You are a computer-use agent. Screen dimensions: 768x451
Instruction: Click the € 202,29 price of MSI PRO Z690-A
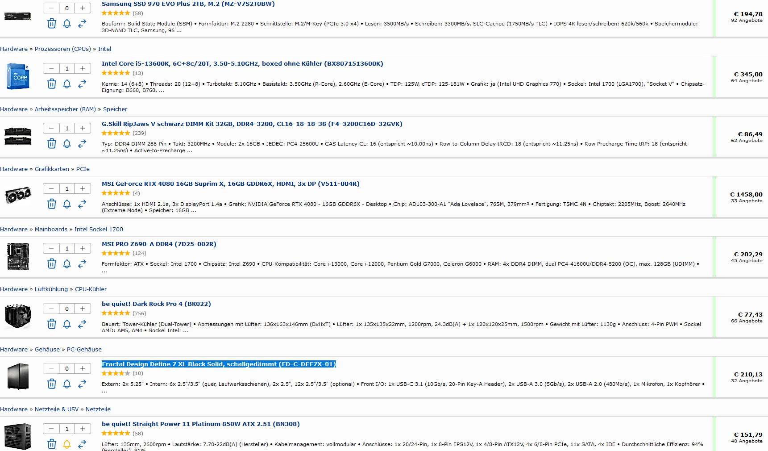coord(748,255)
